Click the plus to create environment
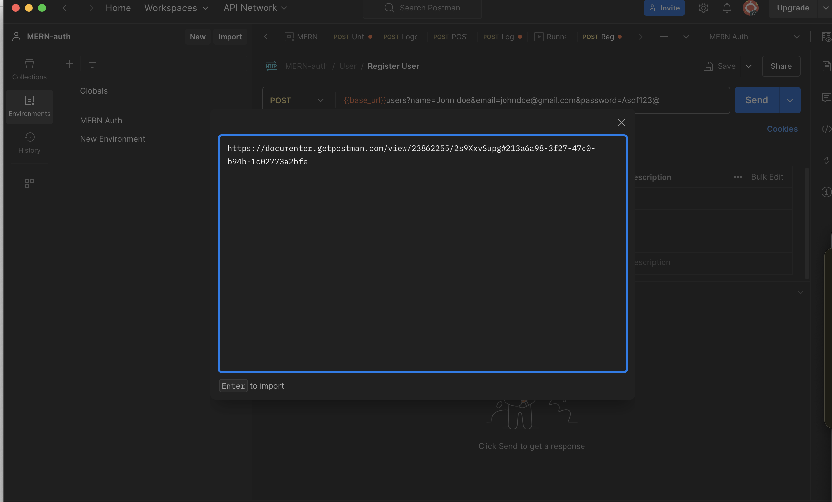 pyautogui.click(x=69, y=64)
